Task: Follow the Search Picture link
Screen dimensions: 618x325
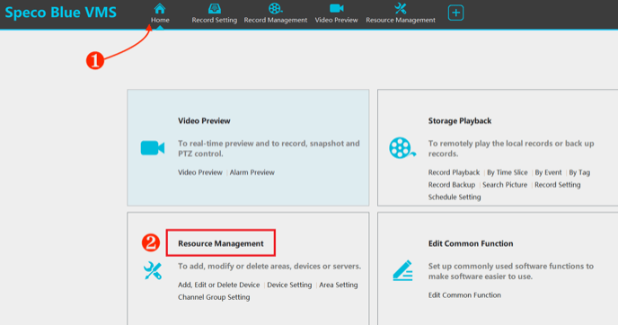Action: pos(505,185)
